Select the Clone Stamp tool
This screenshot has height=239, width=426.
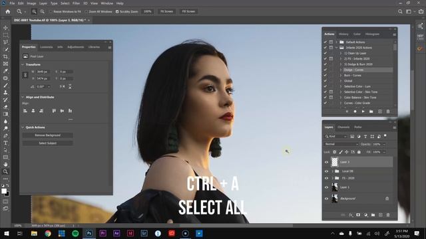pyautogui.click(x=5, y=92)
